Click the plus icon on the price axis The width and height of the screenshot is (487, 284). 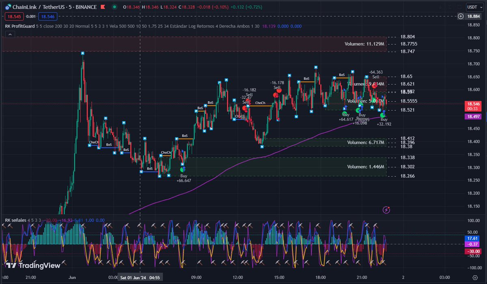click(x=461, y=16)
